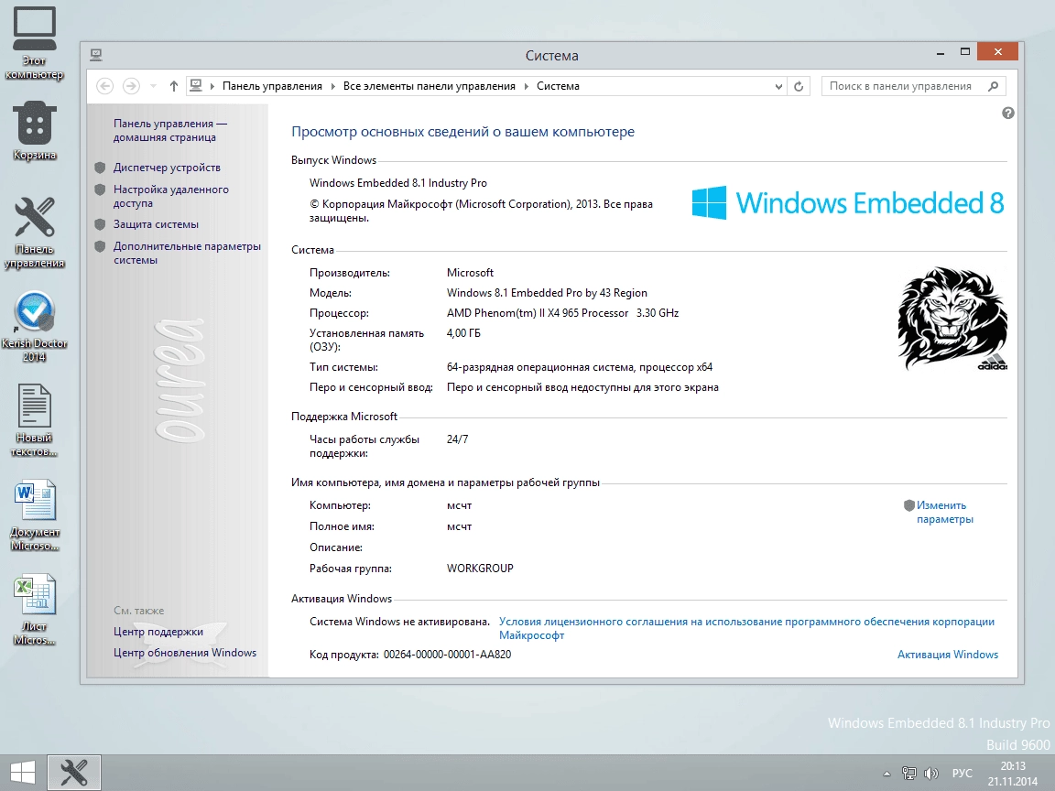Viewport: 1055px width, 791px height.
Task: Open Центр поддержки link
Action: click(x=158, y=632)
